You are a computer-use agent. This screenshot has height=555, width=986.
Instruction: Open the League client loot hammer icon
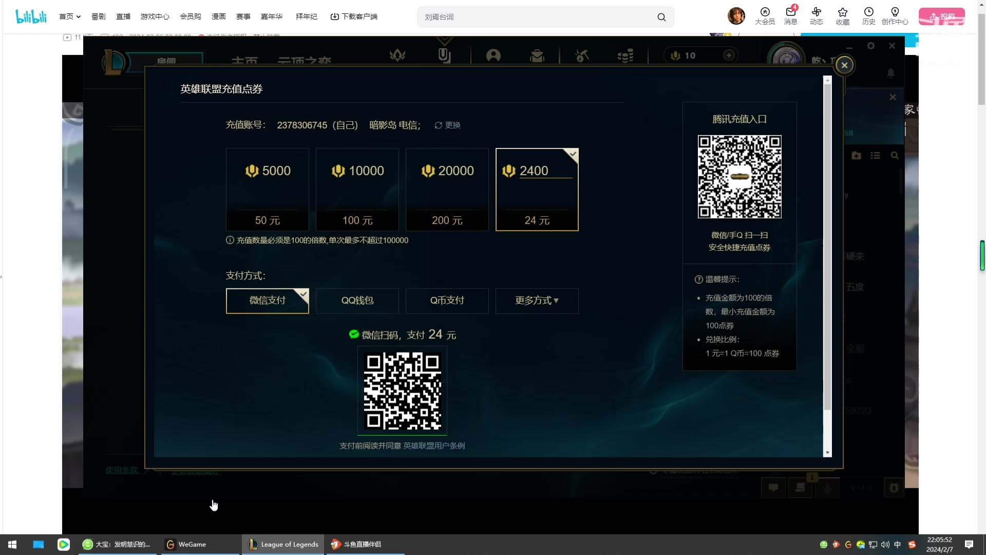tap(582, 55)
